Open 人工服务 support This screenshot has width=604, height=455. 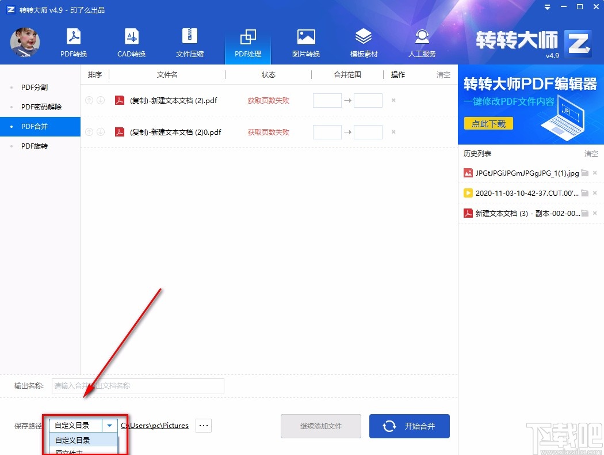click(x=422, y=42)
